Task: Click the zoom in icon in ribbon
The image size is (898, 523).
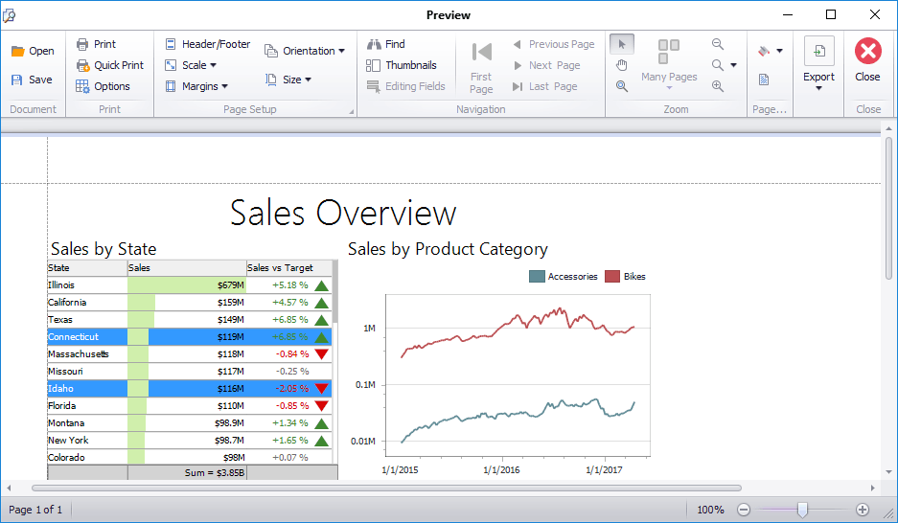Action: pyautogui.click(x=718, y=86)
